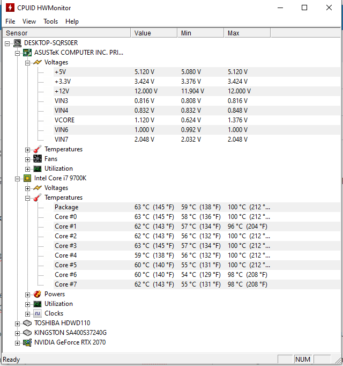The width and height of the screenshot is (343, 366).
Task: Click the CPU Temperatures thermometer icon
Action: 38,197
